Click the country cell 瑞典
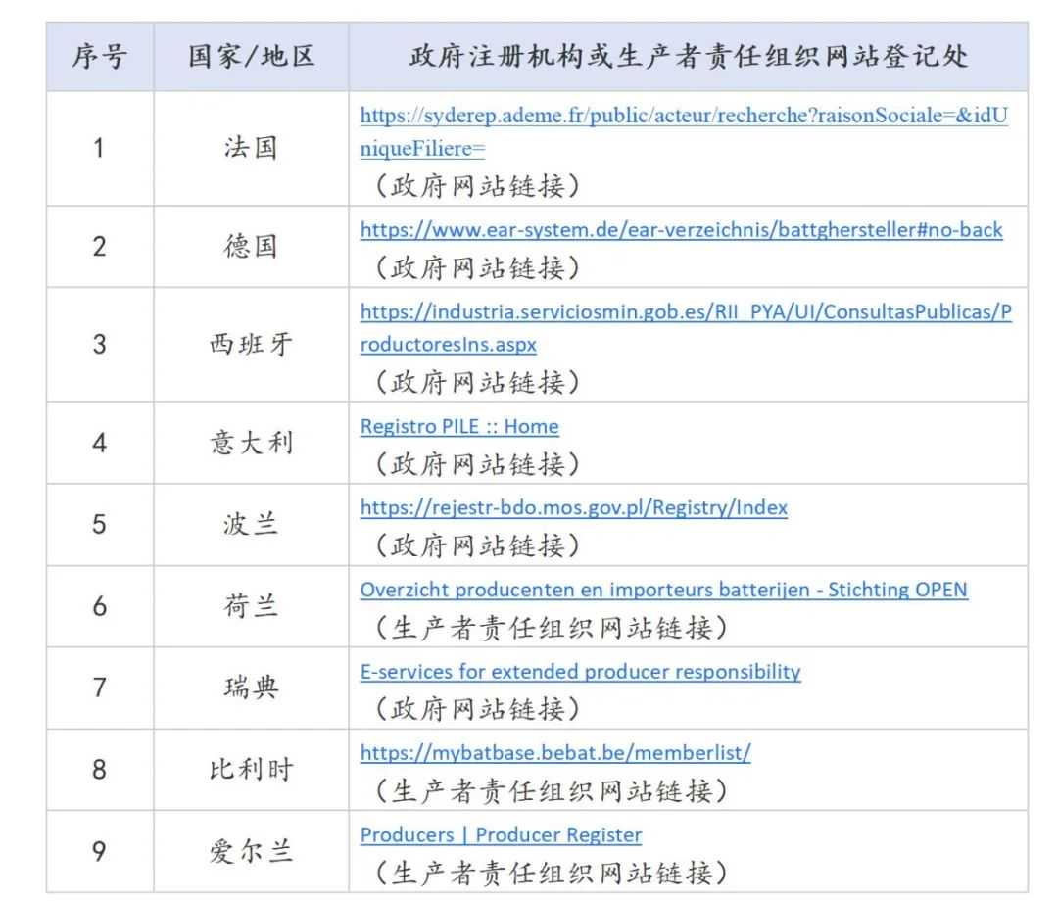The image size is (1058, 901). [x=251, y=688]
